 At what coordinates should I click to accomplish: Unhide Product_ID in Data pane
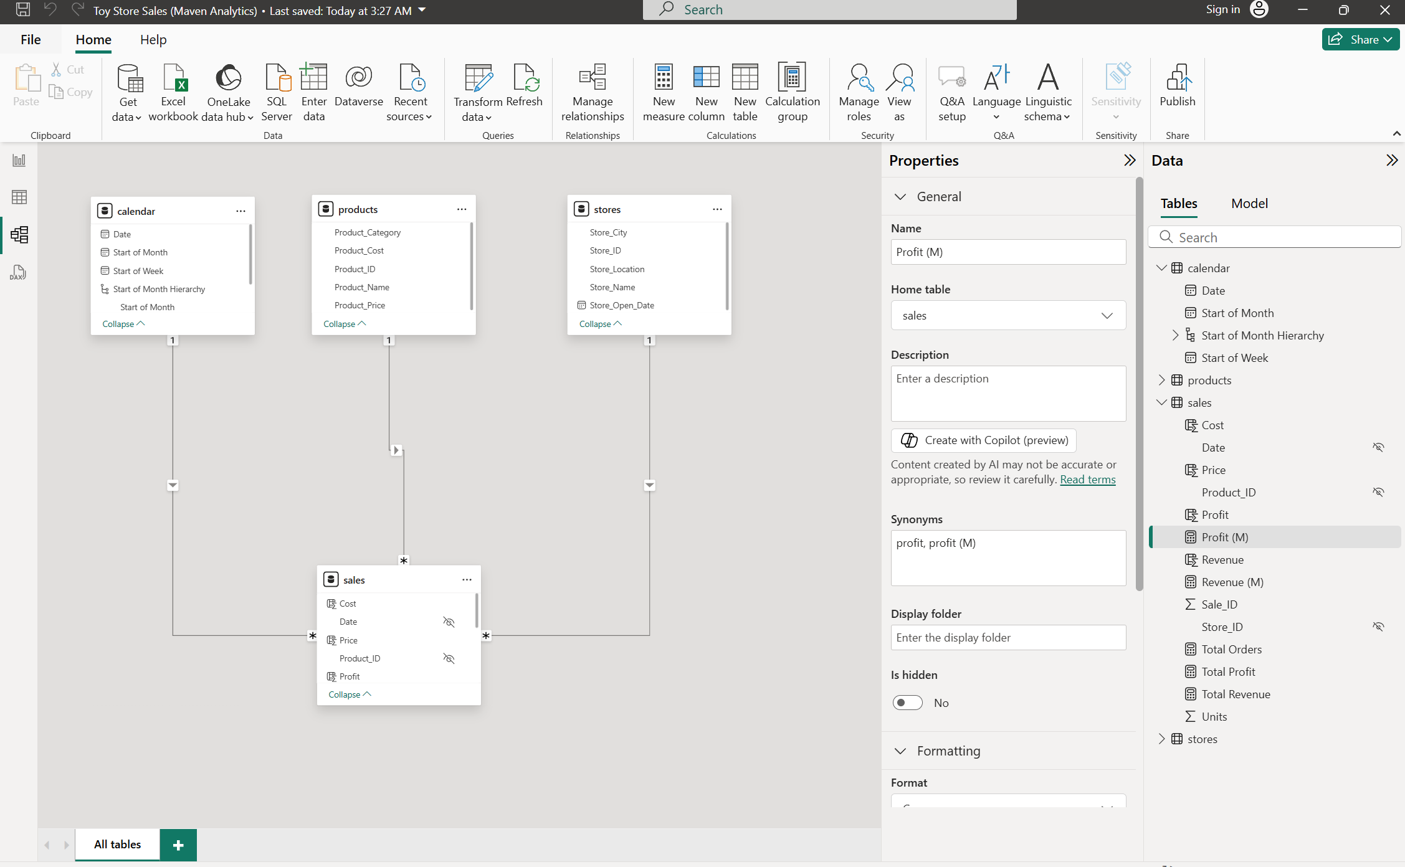[x=1378, y=492]
